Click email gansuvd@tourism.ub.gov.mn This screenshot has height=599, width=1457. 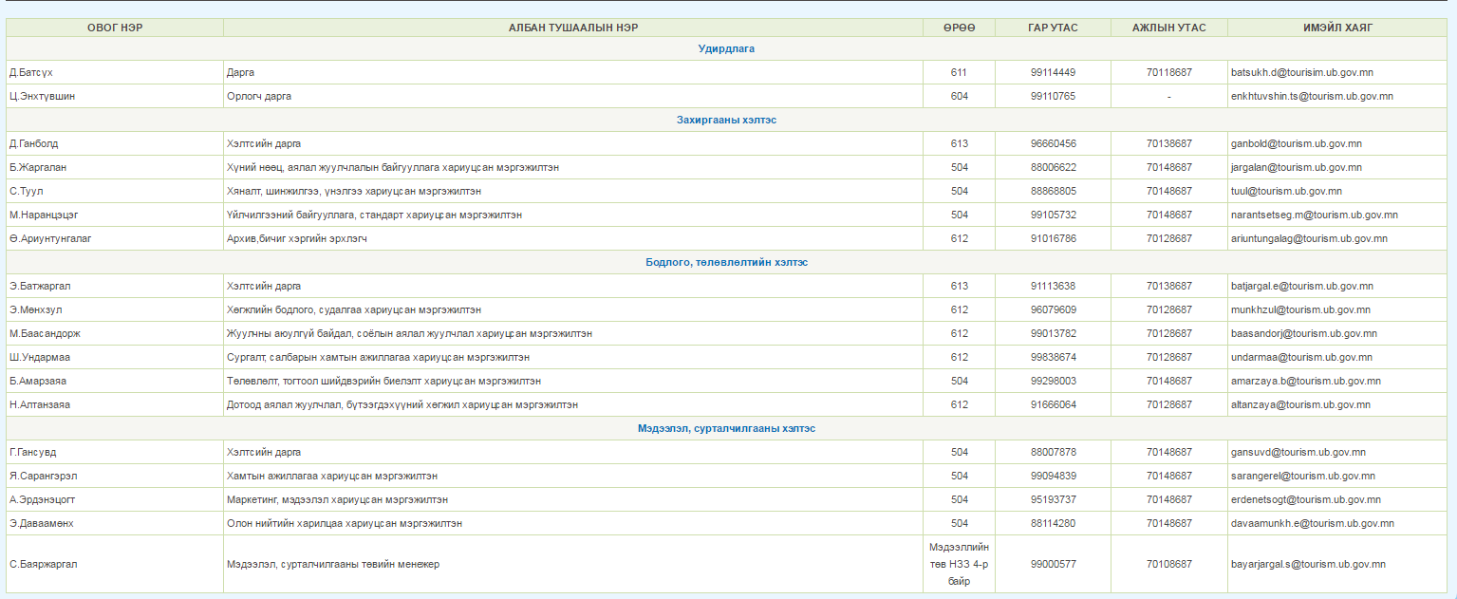tap(1298, 452)
